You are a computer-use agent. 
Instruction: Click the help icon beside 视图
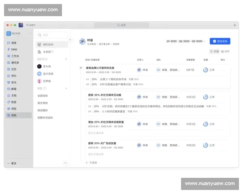[x=45, y=89]
